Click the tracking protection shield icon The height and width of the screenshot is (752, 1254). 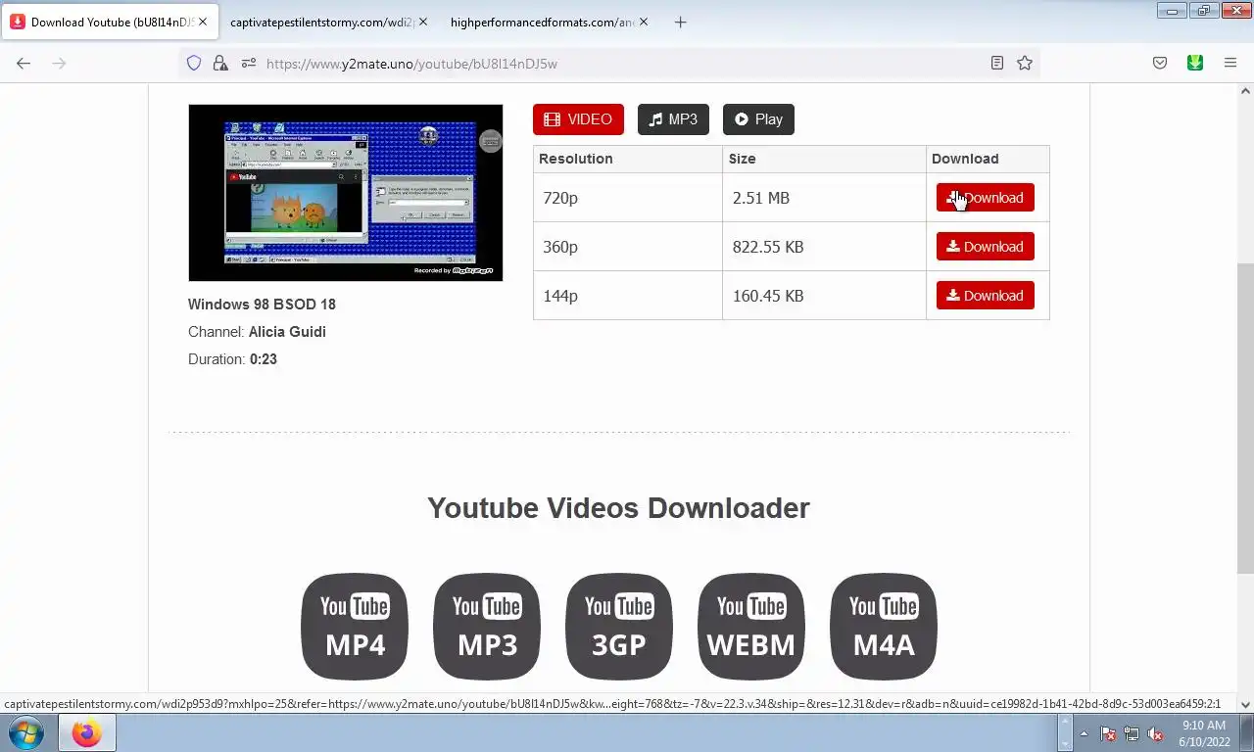tap(194, 63)
